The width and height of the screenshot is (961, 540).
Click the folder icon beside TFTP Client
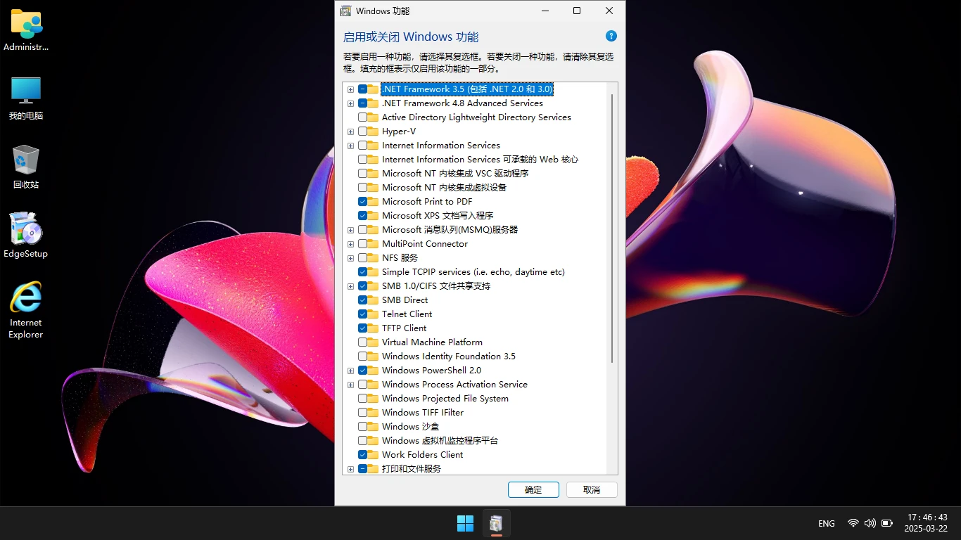[373, 328]
